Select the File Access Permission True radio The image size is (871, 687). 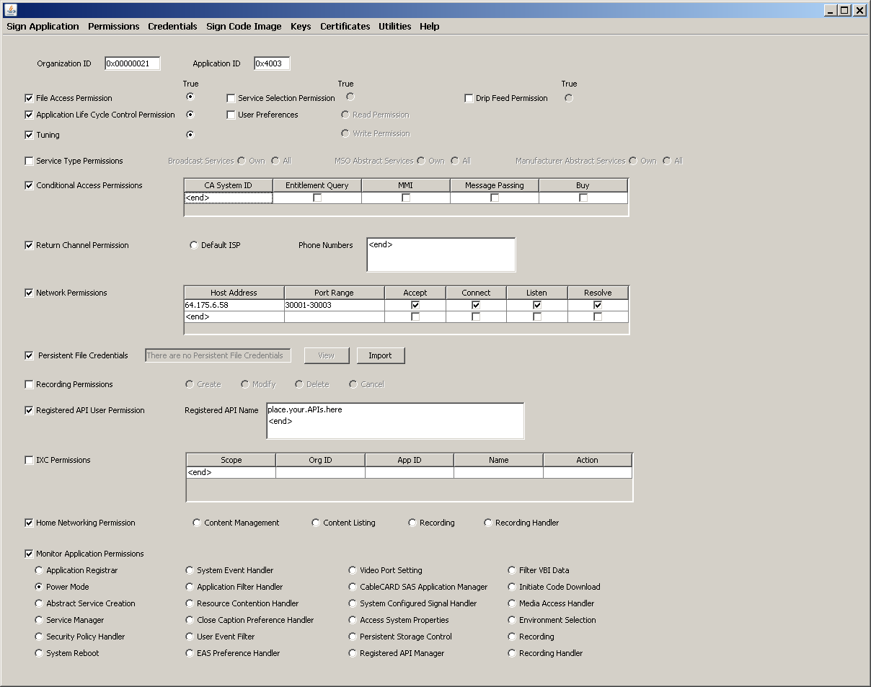(190, 97)
